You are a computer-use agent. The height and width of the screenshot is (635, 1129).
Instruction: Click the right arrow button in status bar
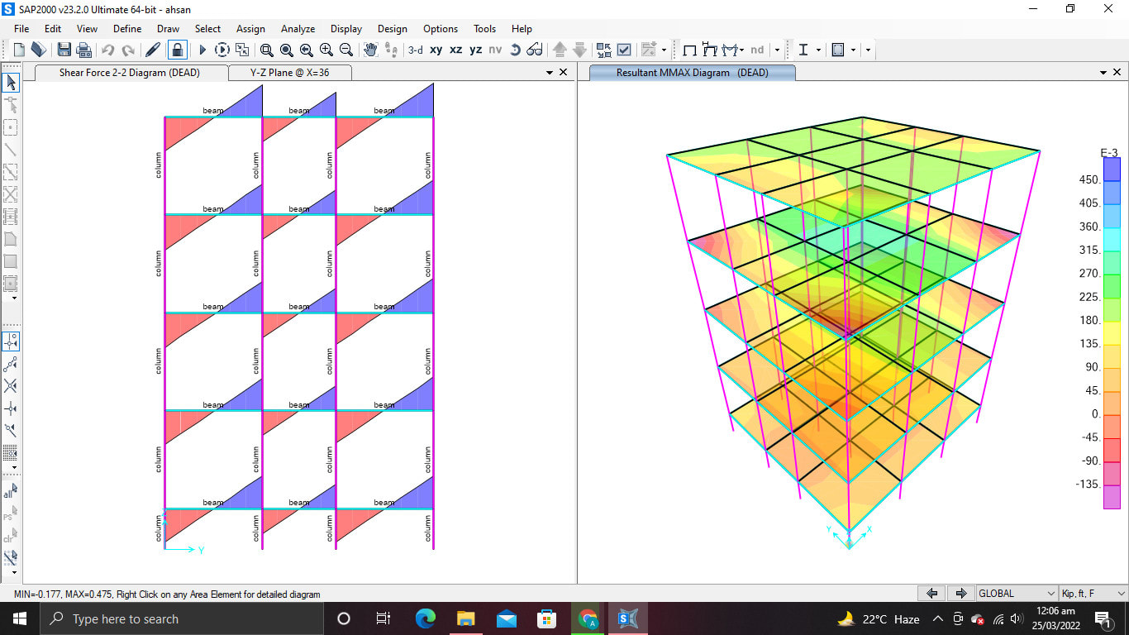(960, 594)
